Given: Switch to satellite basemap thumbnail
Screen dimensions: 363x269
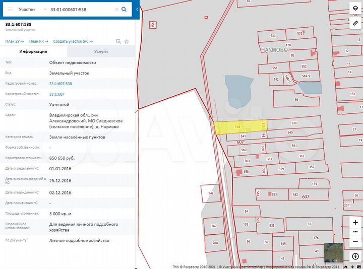Looking at the screenshot, I should [334, 252].
